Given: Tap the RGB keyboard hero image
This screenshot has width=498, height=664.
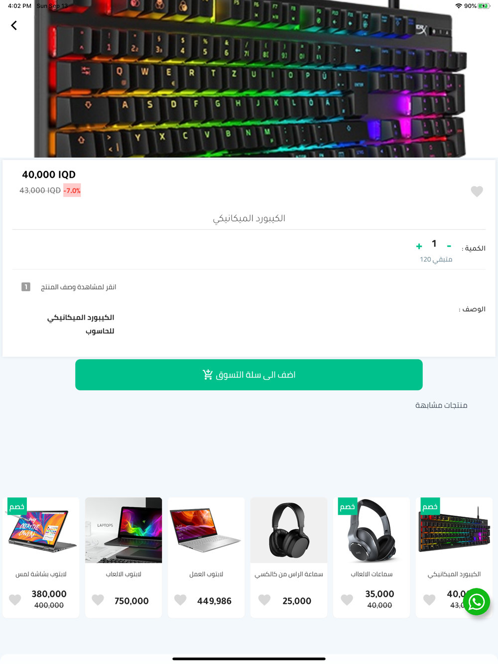Looking at the screenshot, I should click(249, 79).
